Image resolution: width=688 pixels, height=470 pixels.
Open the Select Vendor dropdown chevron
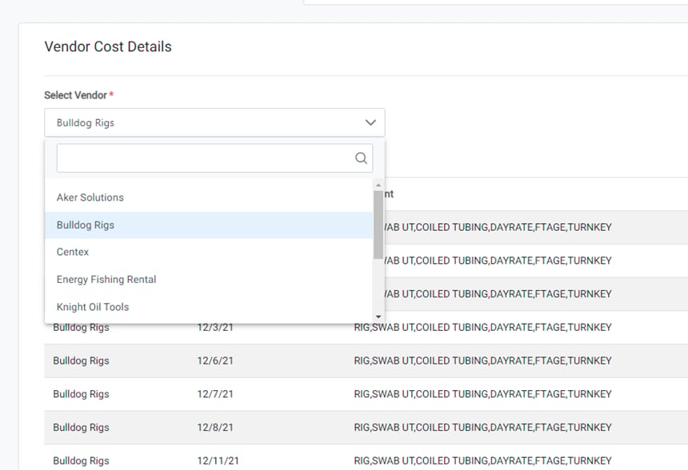tap(370, 123)
